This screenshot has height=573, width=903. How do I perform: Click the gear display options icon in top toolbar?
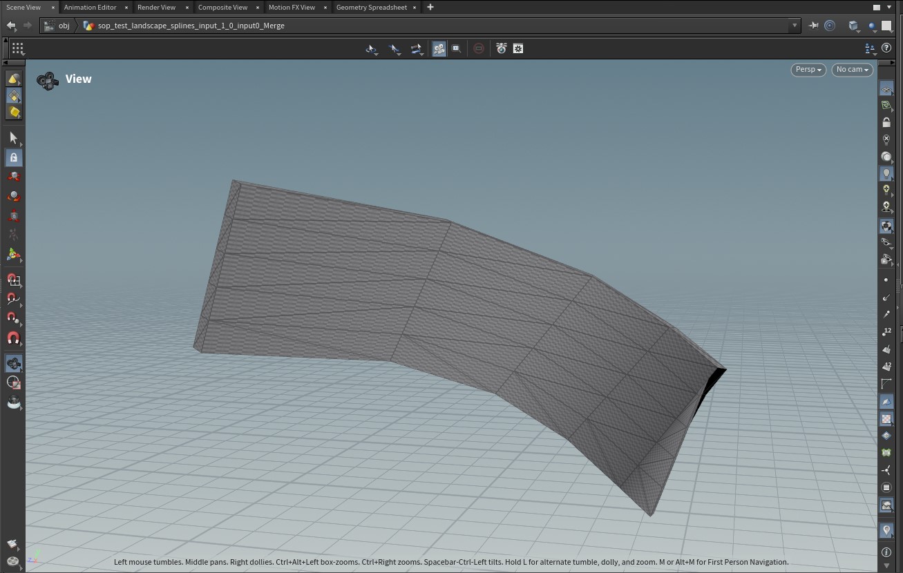[x=517, y=48]
